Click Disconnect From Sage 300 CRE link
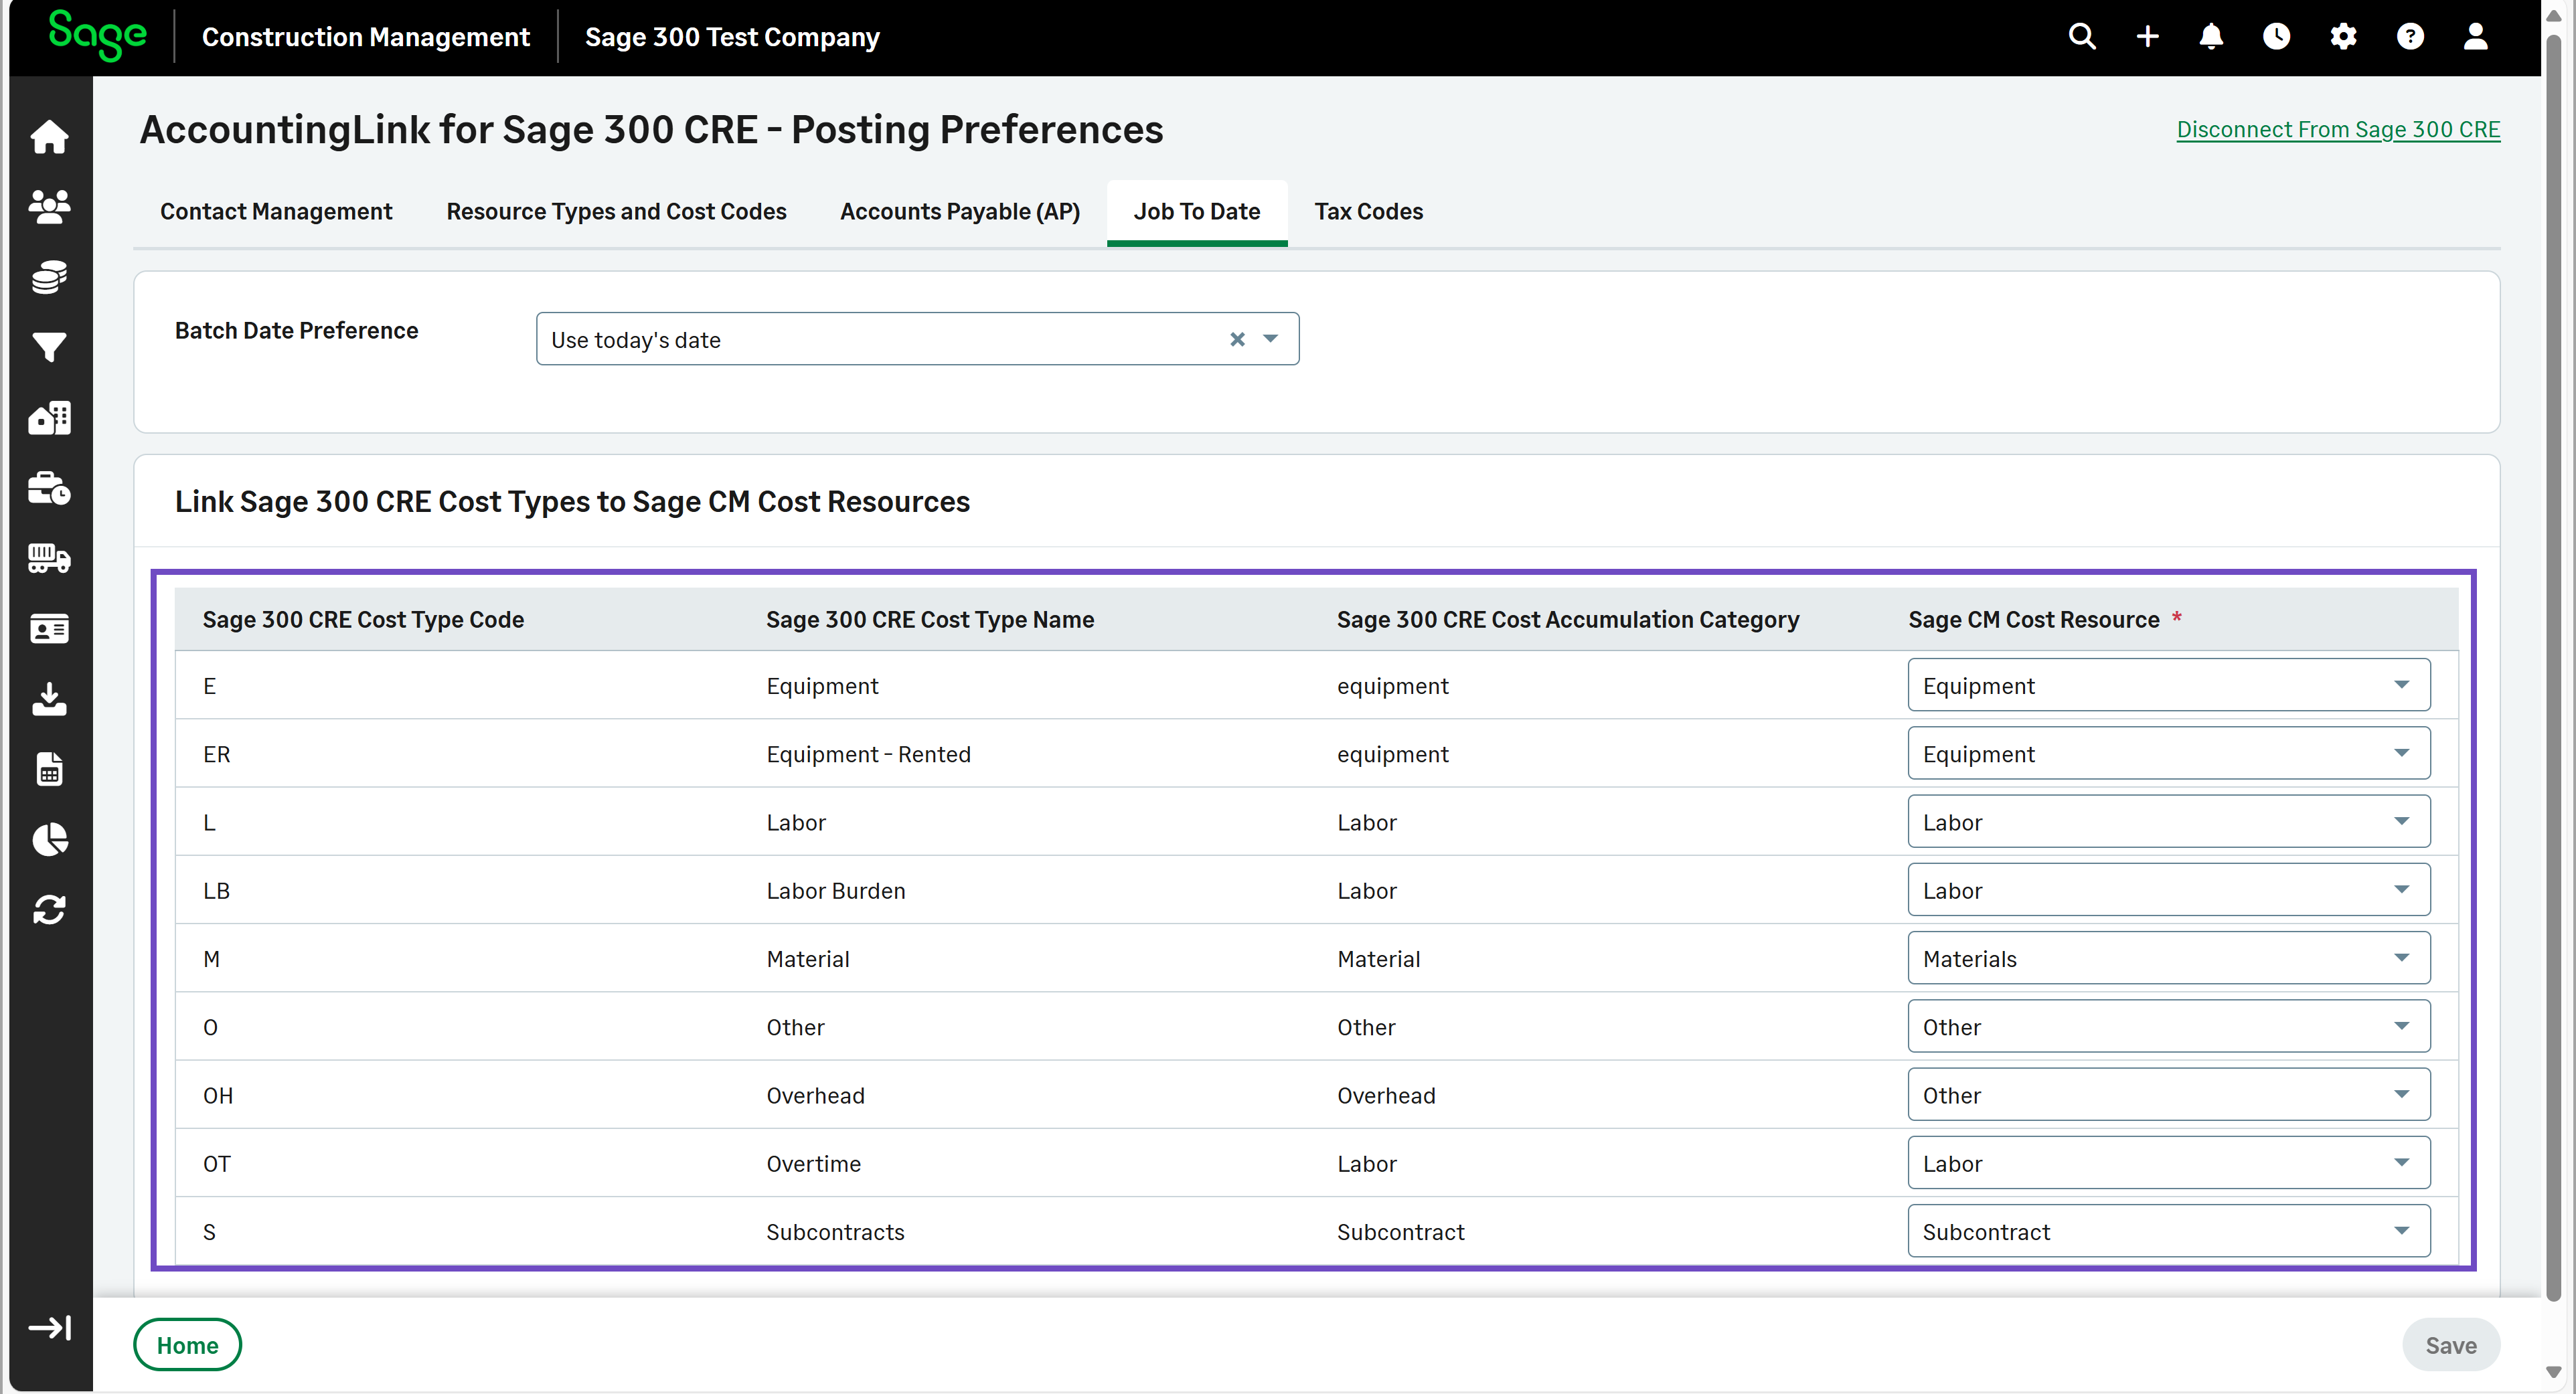This screenshot has height=1394, width=2576. [x=2338, y=129]
